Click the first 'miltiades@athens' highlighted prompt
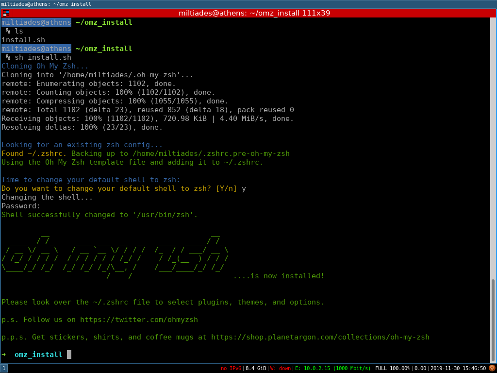The height and width of the screenshot is (373, 497). pos(36,22)
